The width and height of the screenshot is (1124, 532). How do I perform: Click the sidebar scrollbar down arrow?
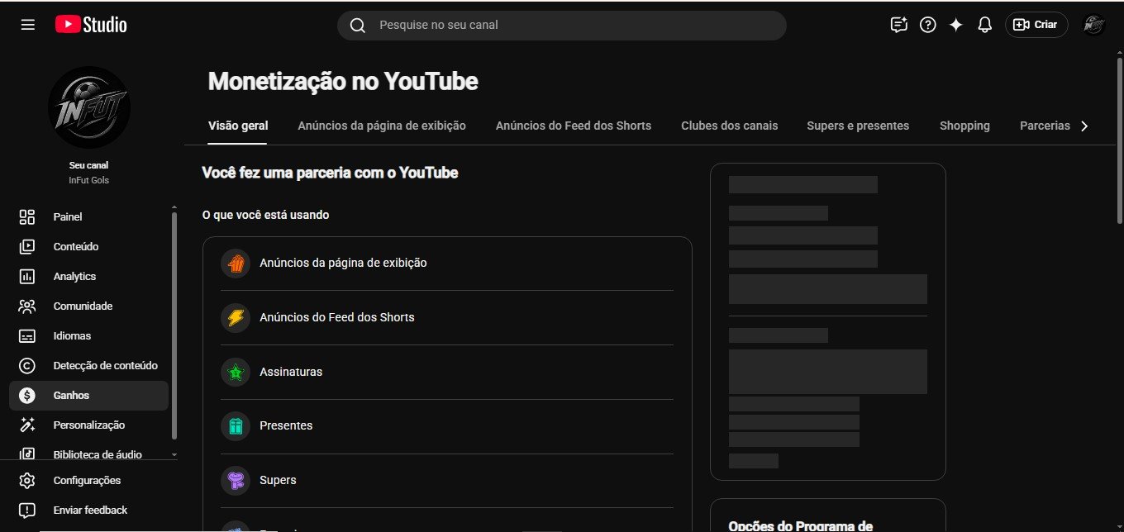tap(174, 454)
